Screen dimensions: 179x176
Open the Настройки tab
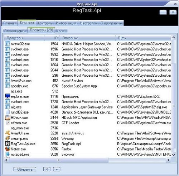pyautogui.click(x=88, y=23)
